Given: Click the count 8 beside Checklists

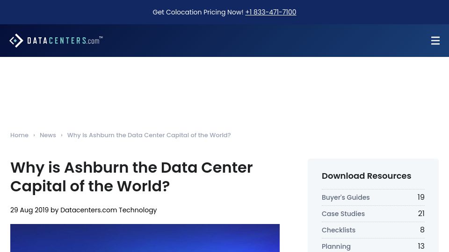Looking at the screenshot, I should 422,230.
